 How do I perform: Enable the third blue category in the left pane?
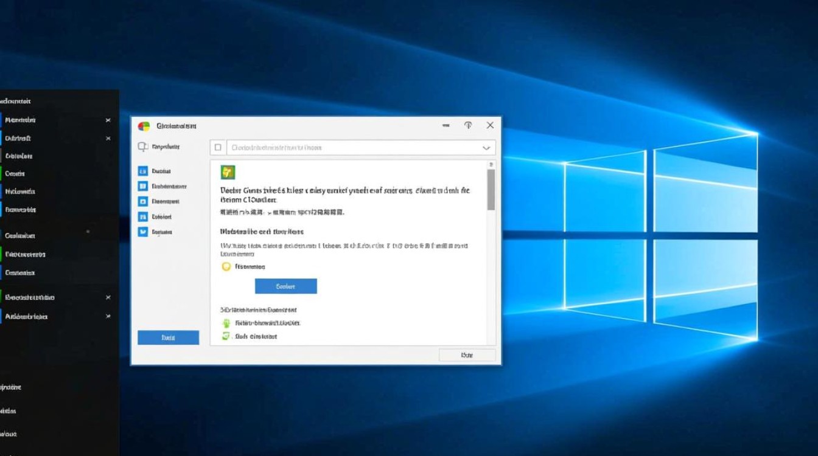tap(144, 201)
